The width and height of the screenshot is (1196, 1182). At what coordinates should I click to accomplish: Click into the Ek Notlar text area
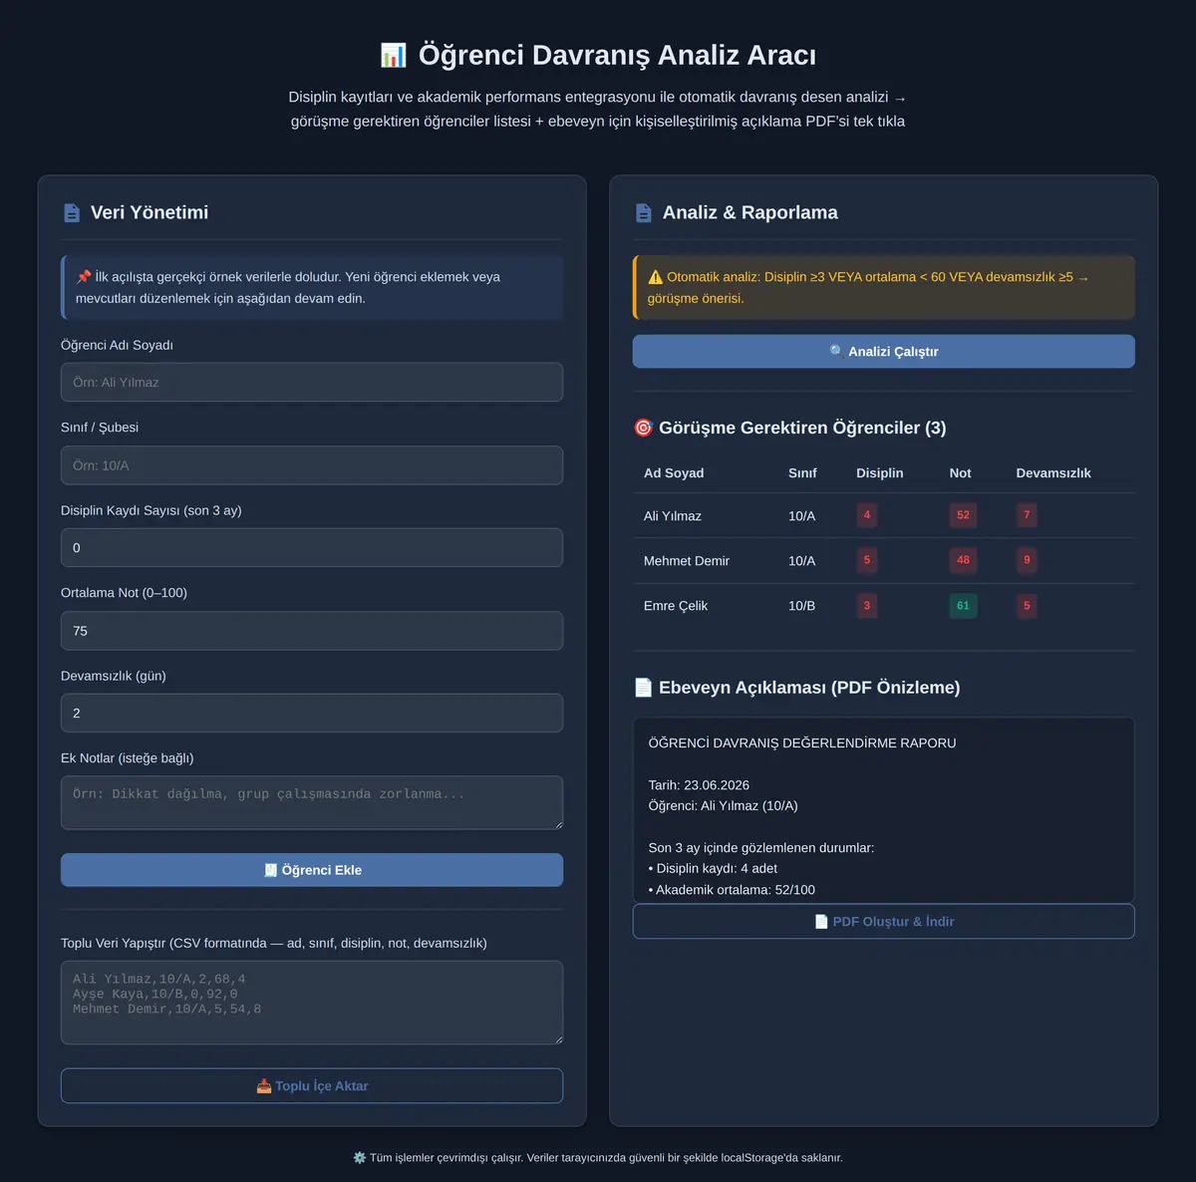pyautogui.click(x=312, y=802)
